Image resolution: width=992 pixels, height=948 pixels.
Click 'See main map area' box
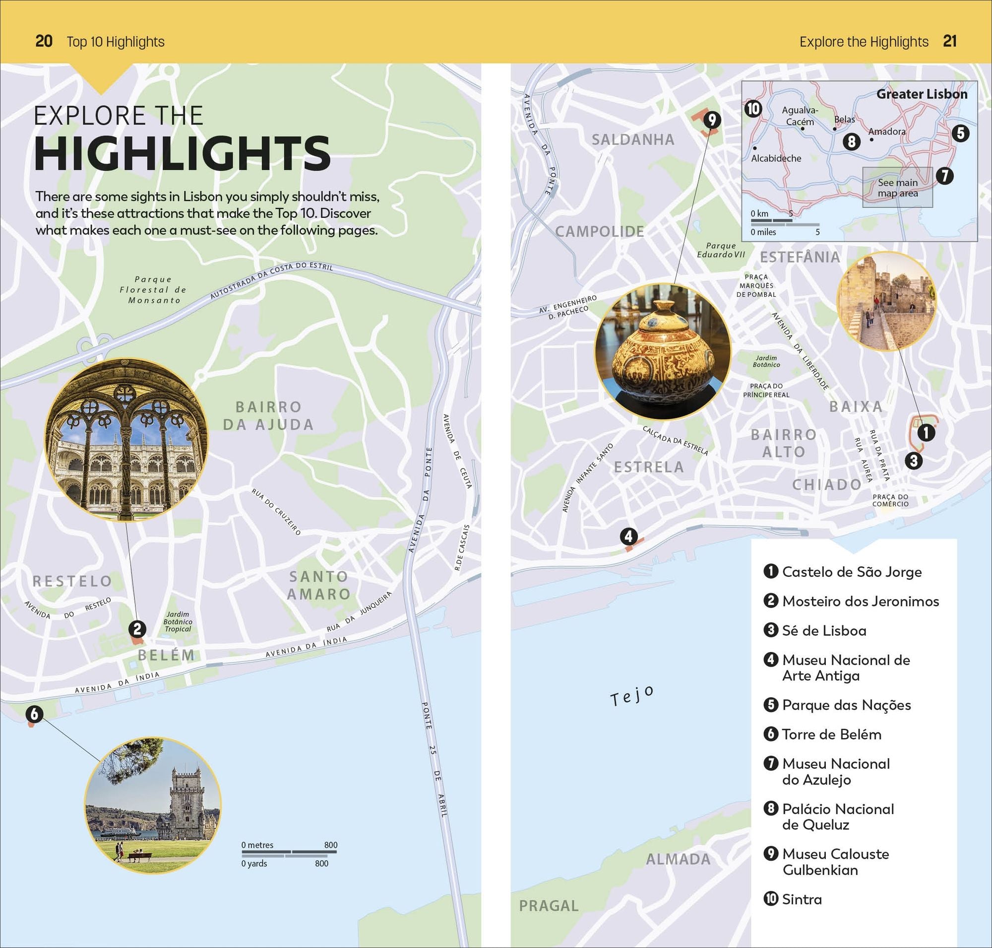point(897,188)
